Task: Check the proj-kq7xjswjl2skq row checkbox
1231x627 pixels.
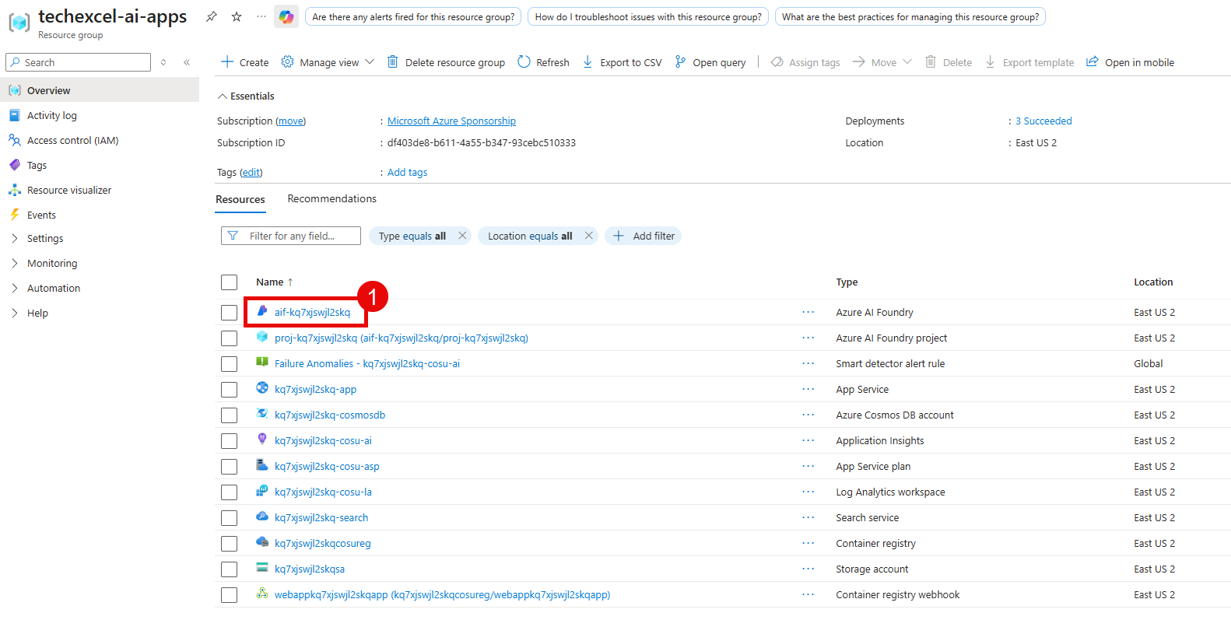Action: pyautogui.click(x=229, y=338)
